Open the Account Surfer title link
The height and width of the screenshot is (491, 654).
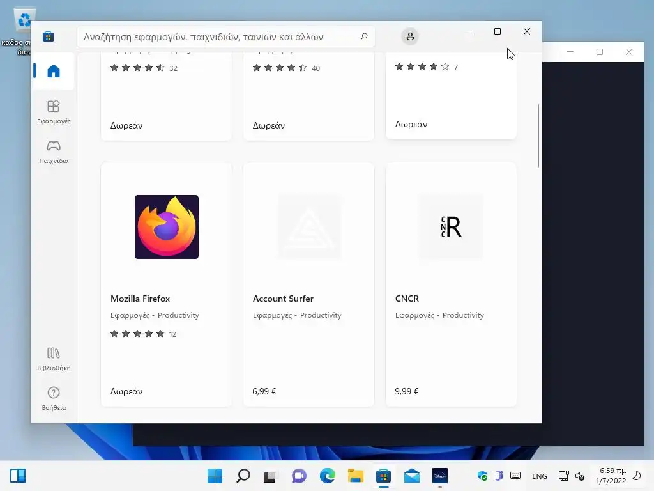(283, 299)
